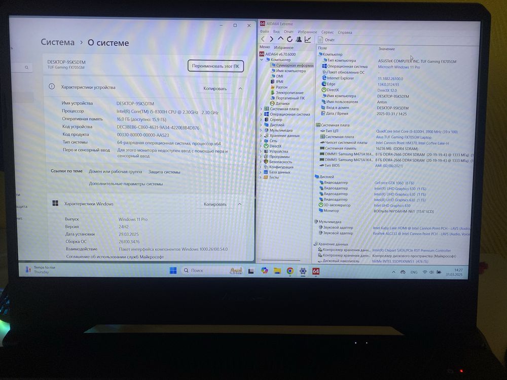Select IPMI in the AIDA64 tree

[277, 82]
